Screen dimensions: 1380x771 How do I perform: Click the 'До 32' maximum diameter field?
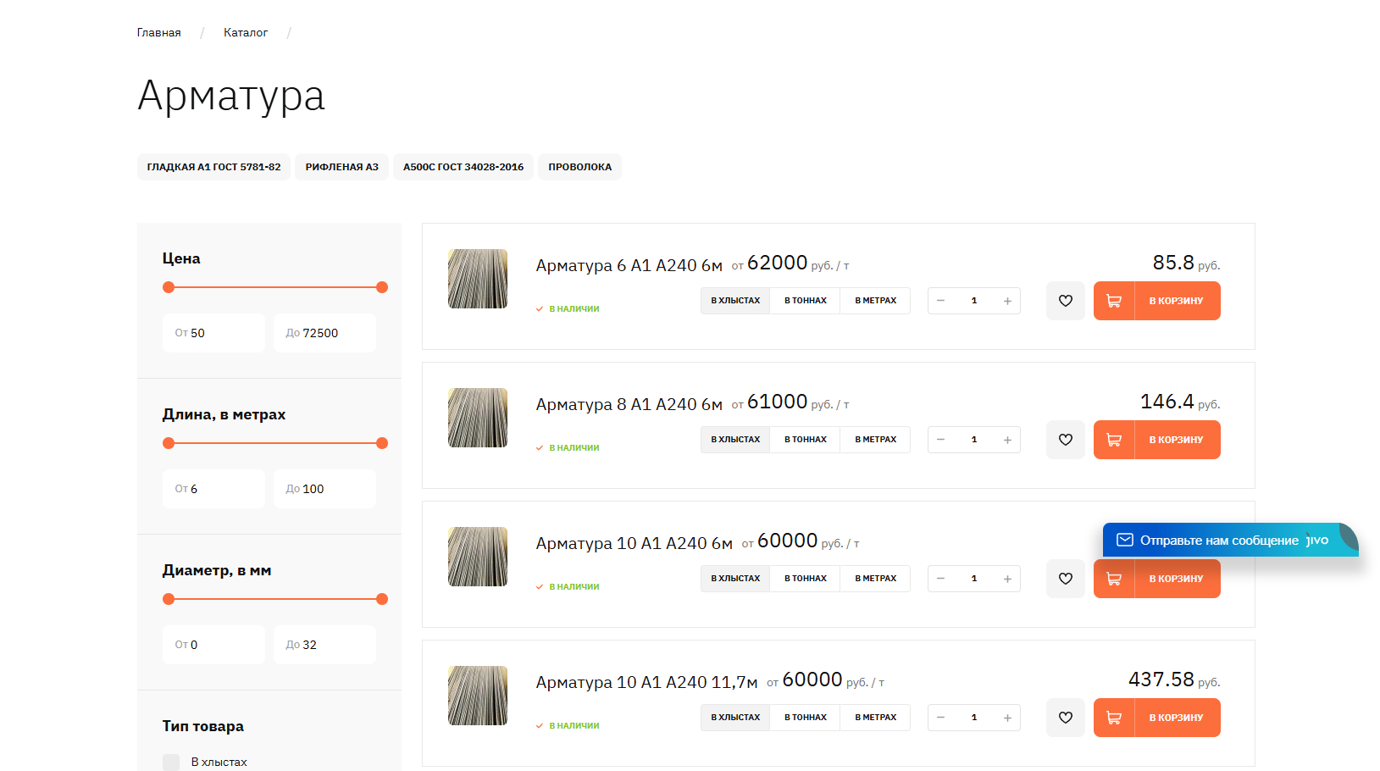coord(324,645)
